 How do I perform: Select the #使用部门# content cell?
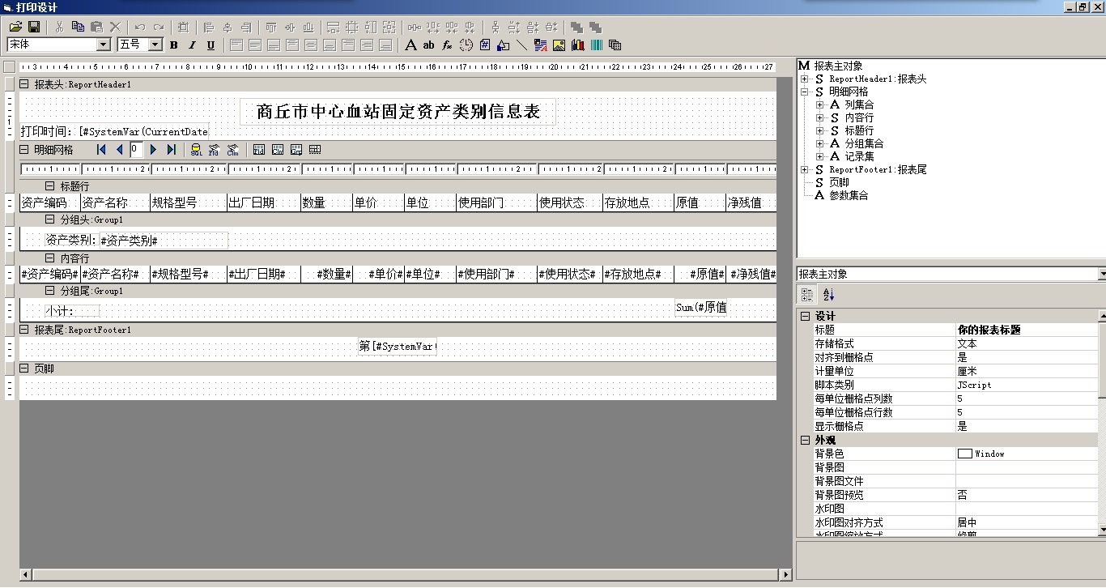[x=496, y=274]
